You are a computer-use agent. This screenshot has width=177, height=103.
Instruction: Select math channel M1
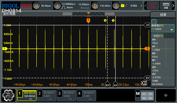click(144, 94)
